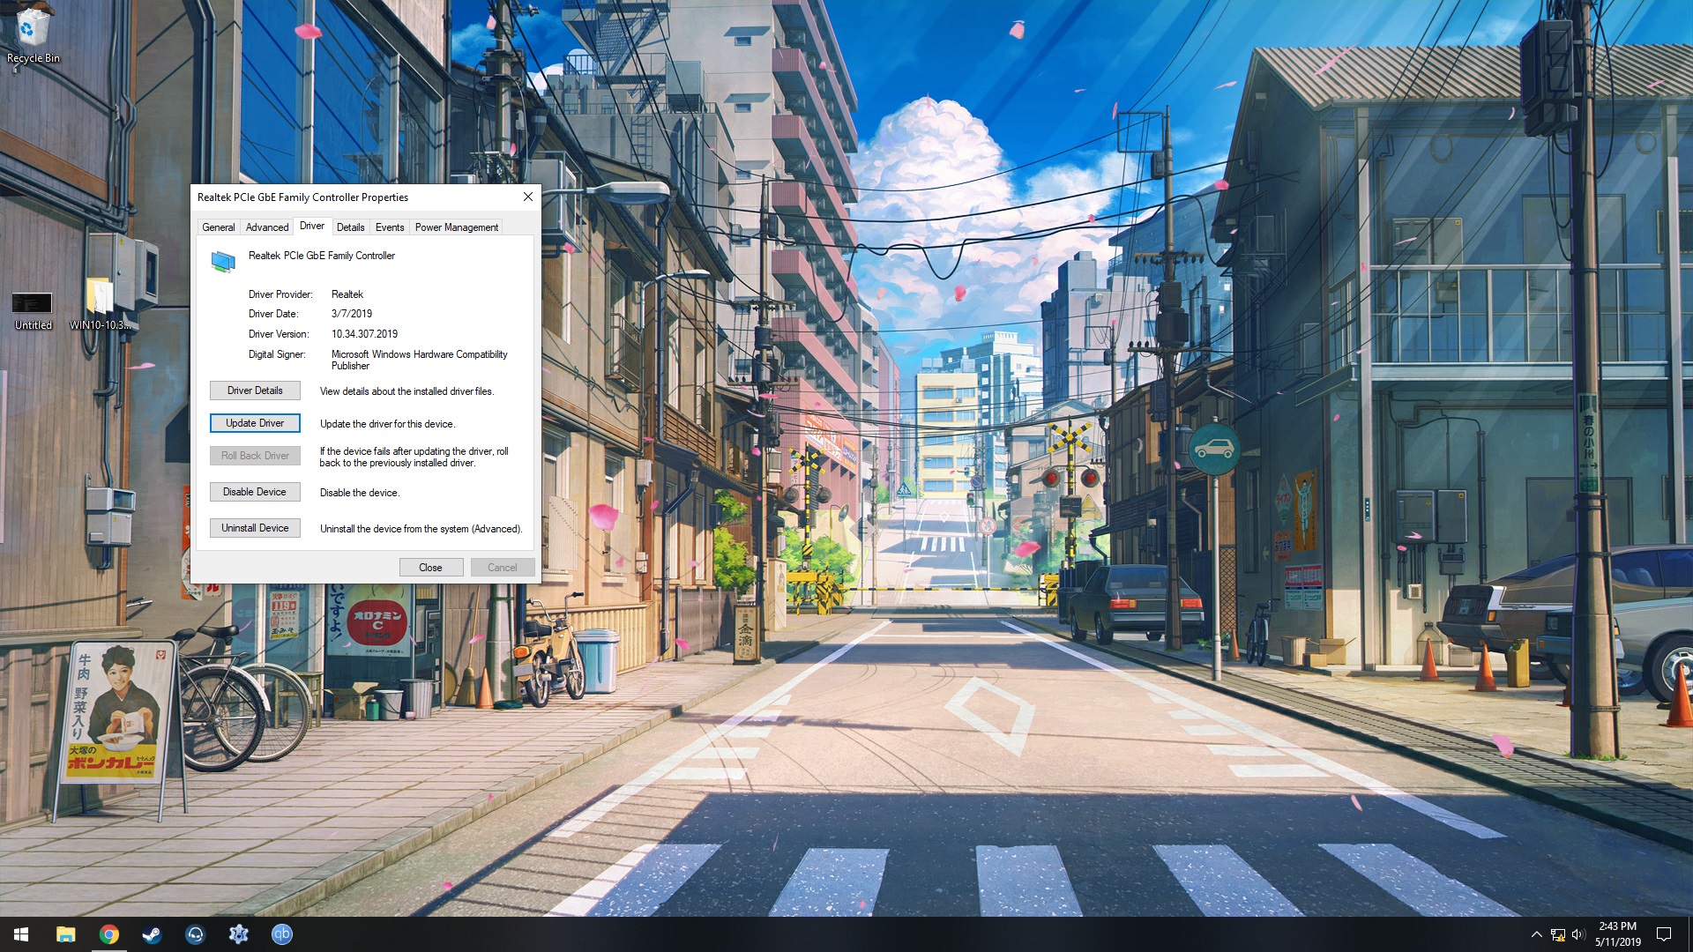
Task: Switch to the Advanced tab
Action: pyautogui.click(x=267, y=227)
